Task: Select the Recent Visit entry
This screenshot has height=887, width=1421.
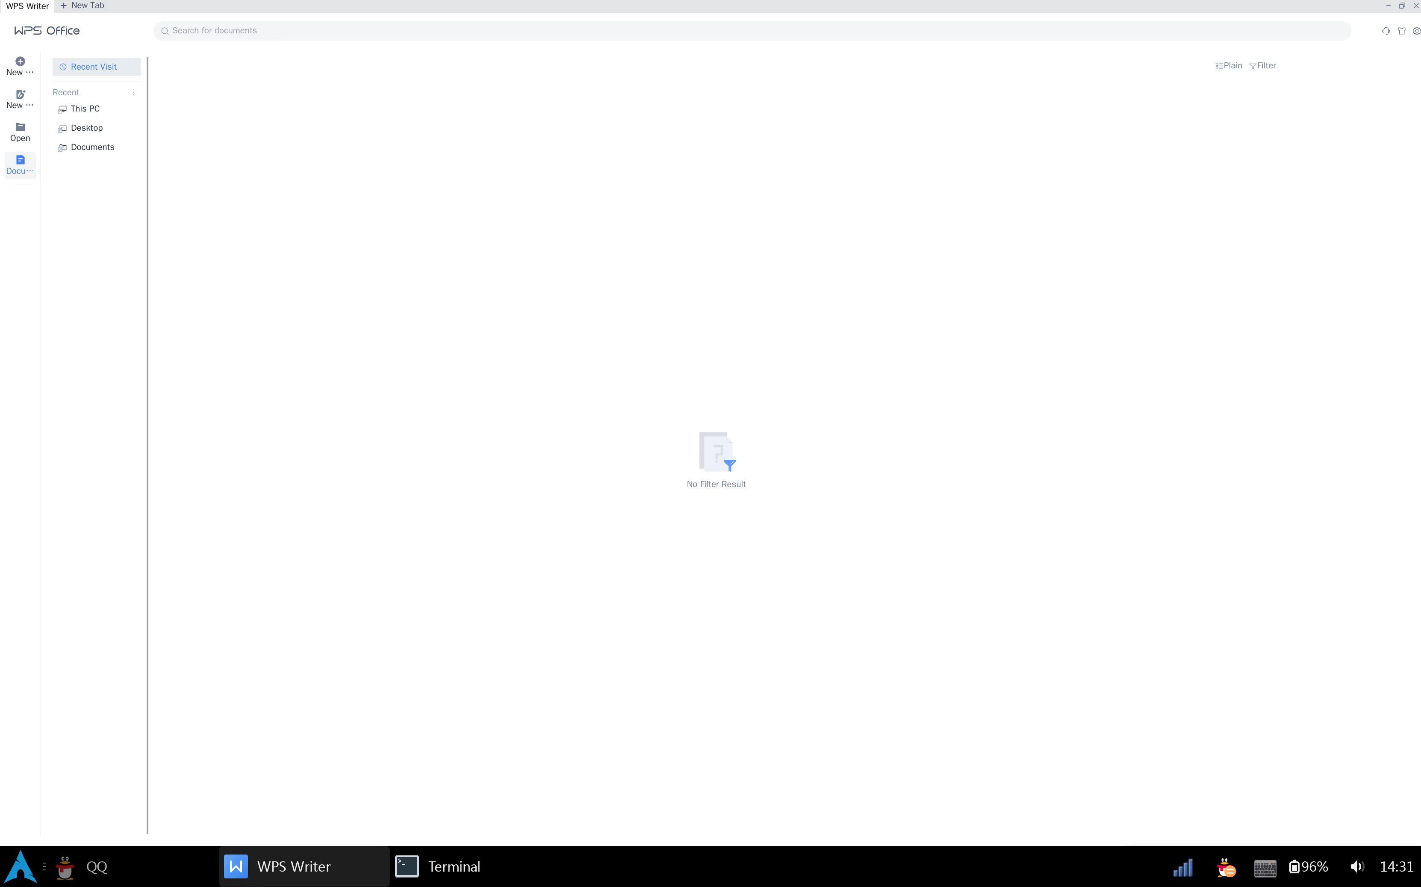Action: pyautogui.click(x=96, y=67)
